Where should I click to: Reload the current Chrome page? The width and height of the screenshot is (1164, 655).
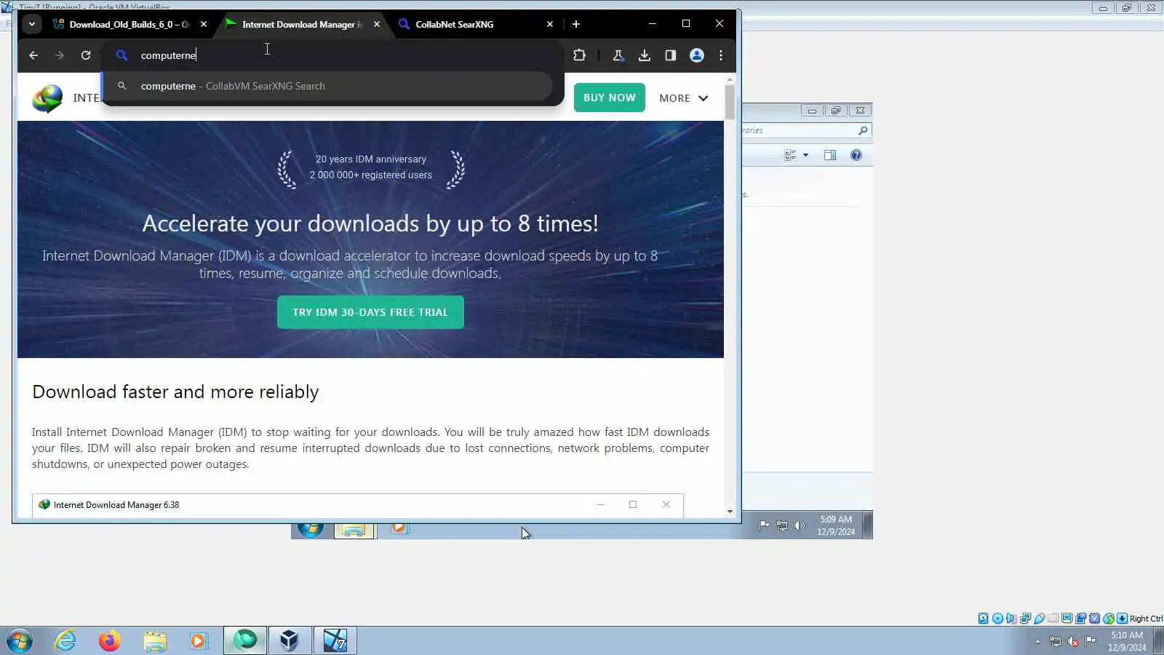[x=86, y=55]
